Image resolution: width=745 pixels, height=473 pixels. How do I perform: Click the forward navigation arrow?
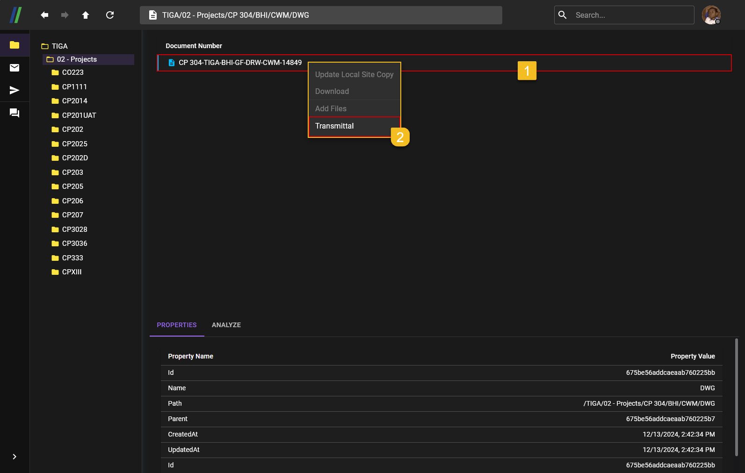[65, 15]
